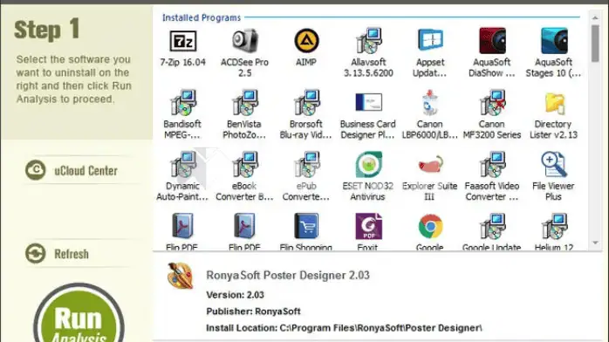The width and height of the screenshot is (609, 342).
Task: Select Brorsoft Blu-ray Vid... icon
Action: coord(306,103)
